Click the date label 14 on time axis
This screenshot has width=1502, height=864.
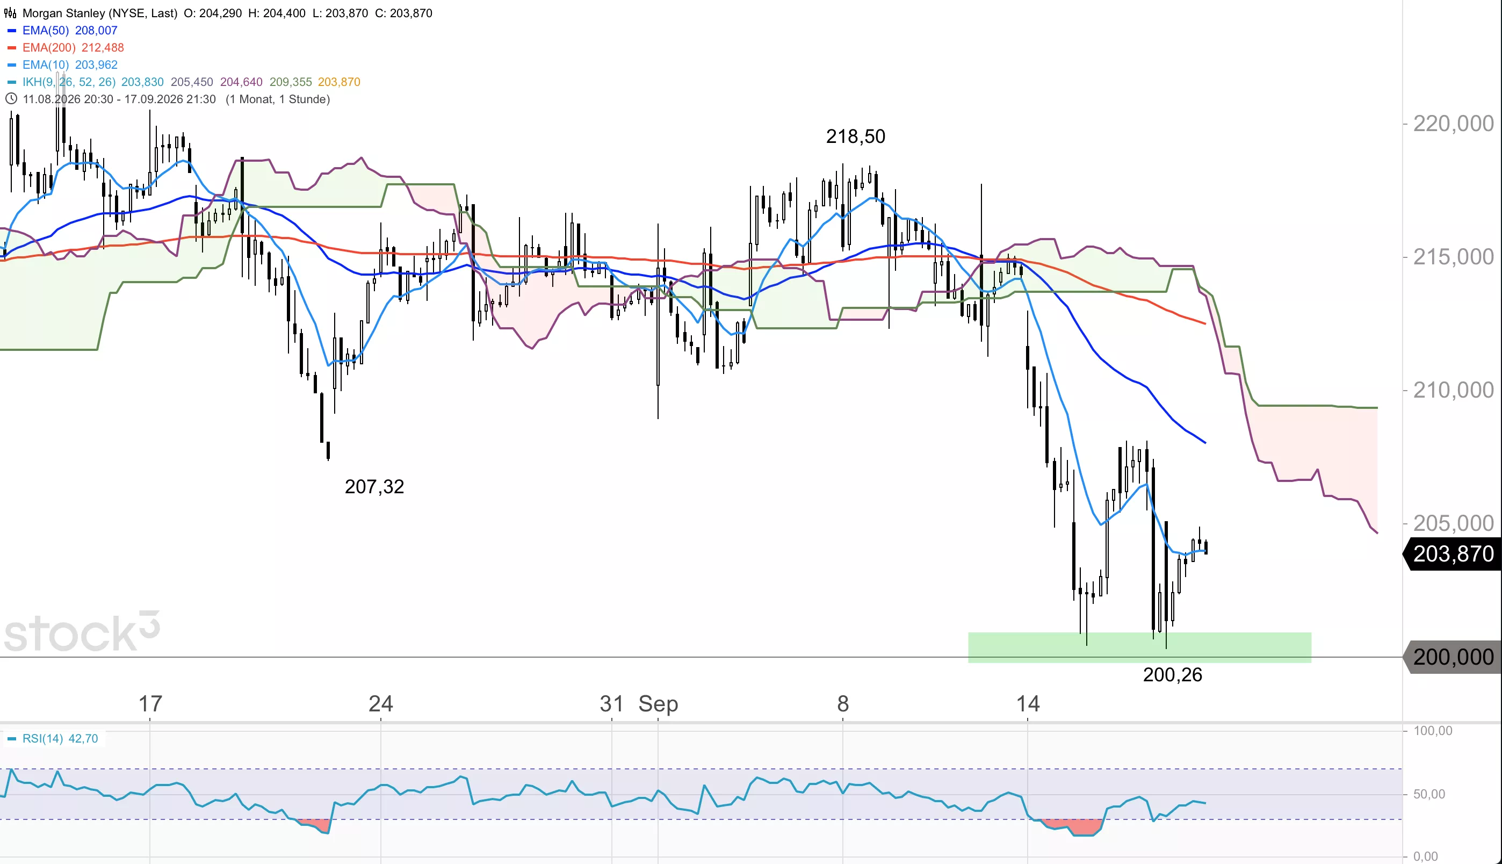pyautogui.click(x=1028, y=704)
